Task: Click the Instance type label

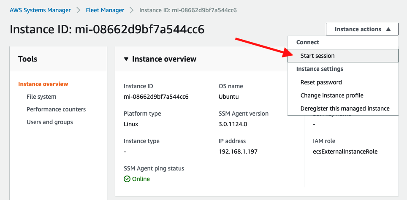Action: click(141, 141)
